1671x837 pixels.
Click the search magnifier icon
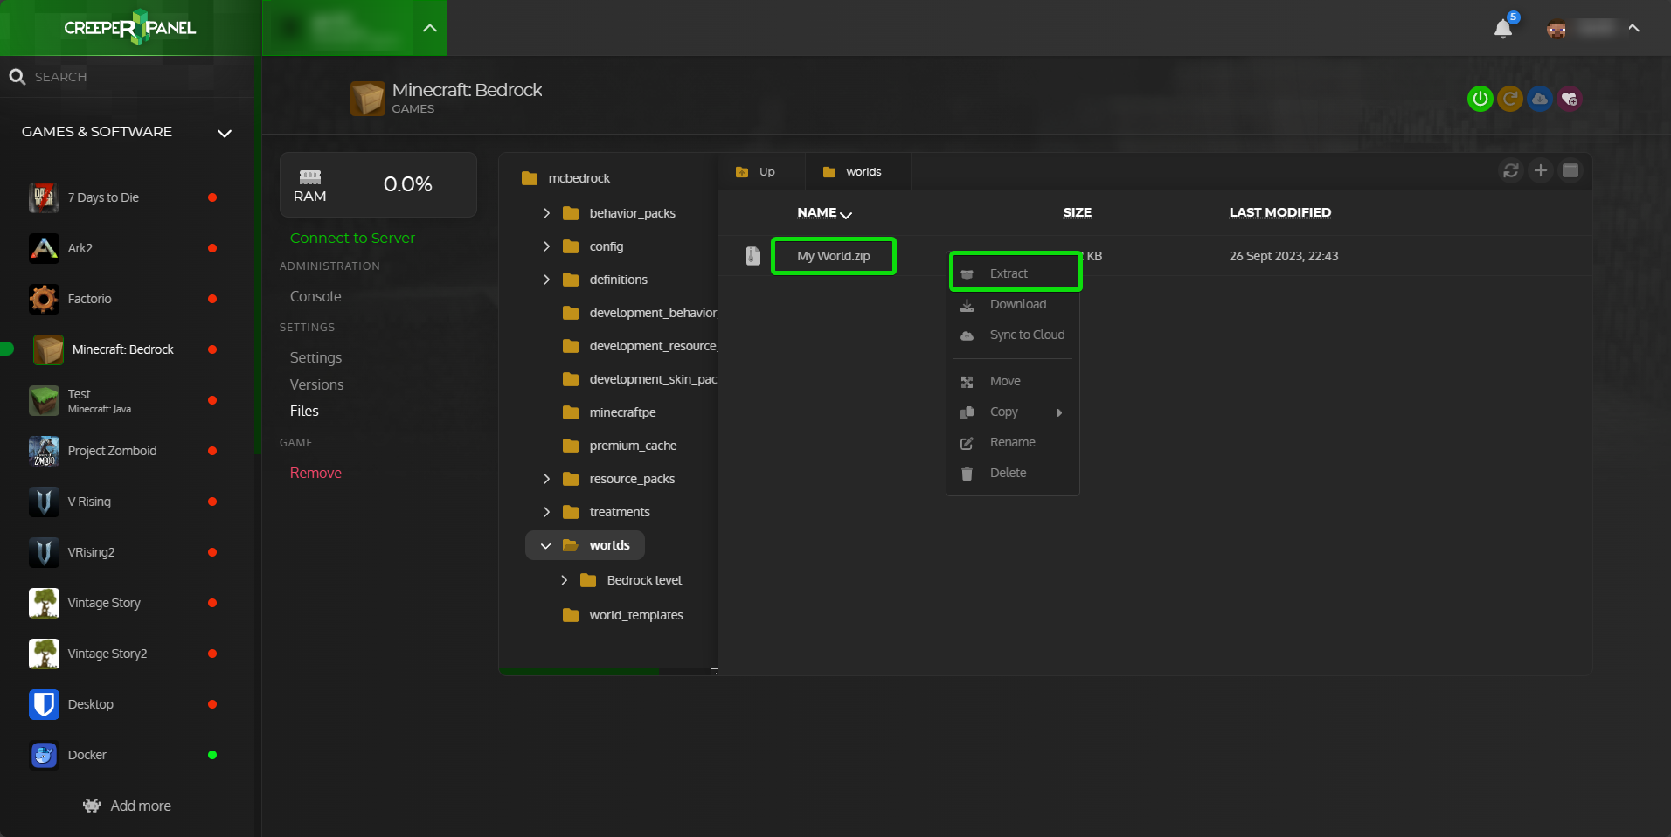tap(17, 77)
